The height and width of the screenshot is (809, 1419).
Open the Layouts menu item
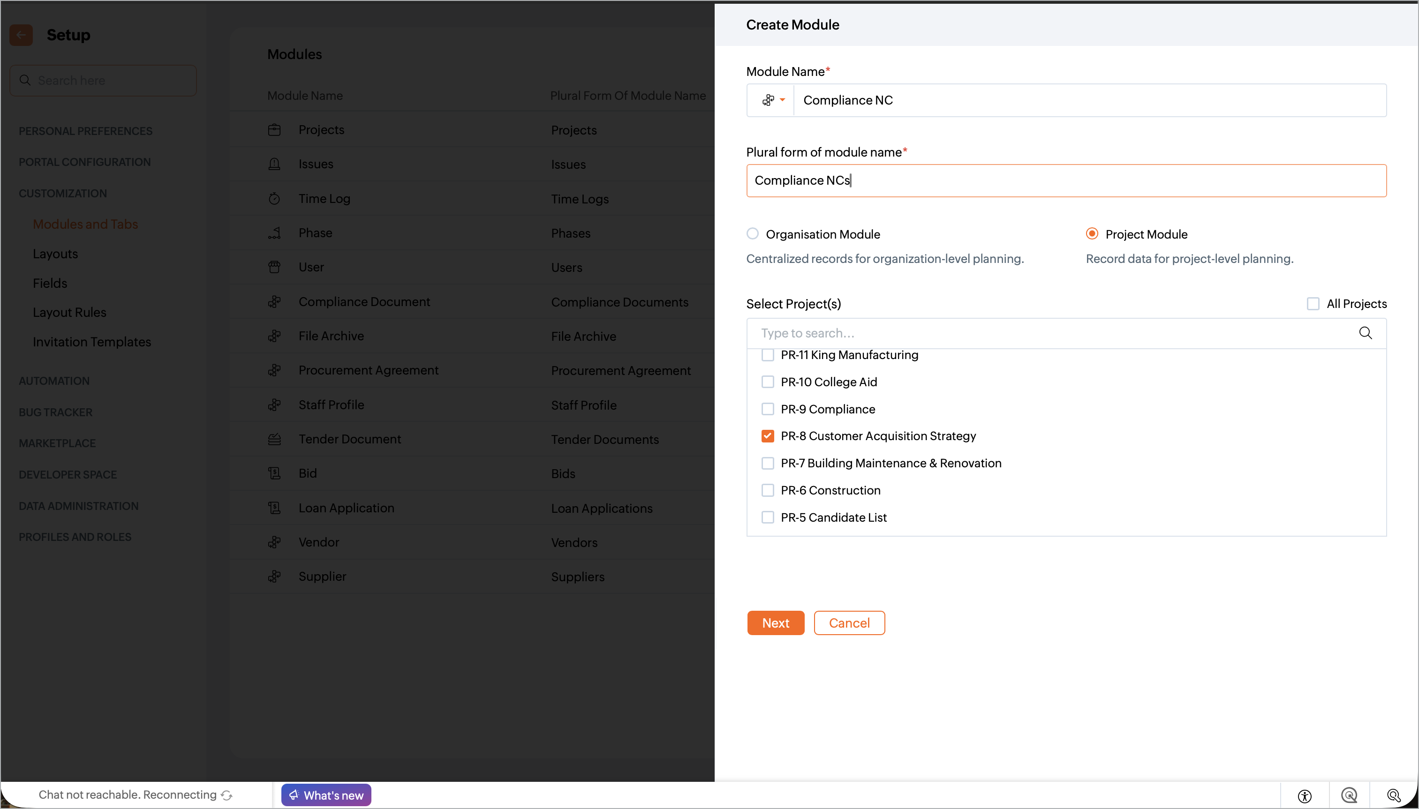(x=55, y=254)
